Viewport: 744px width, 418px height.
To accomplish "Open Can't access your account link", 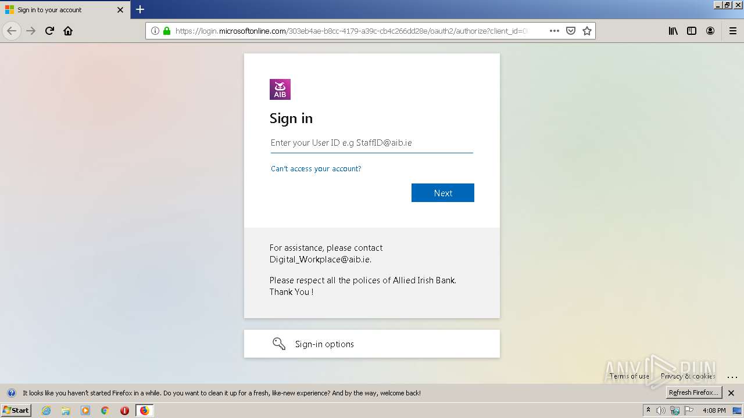I will (316, 169).
